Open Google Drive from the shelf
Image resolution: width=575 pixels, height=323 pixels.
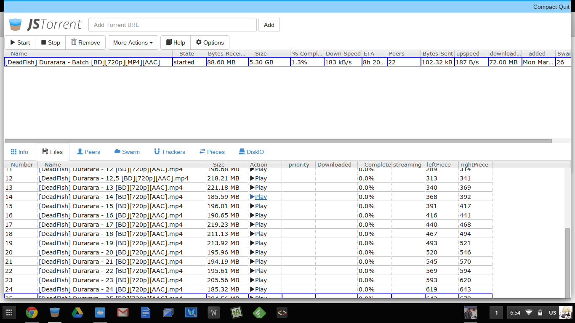click(x=77, y=312)
